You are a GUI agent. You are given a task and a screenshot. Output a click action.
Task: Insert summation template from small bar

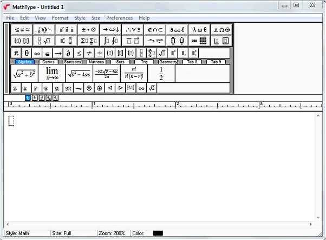[x=152, y=53]
